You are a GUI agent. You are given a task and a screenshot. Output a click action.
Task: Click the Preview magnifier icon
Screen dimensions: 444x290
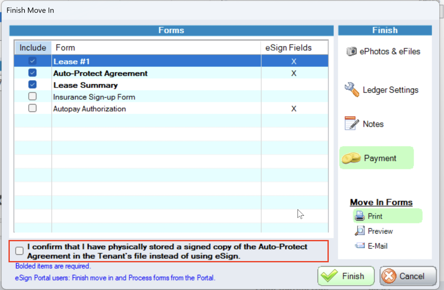(360, 231)
